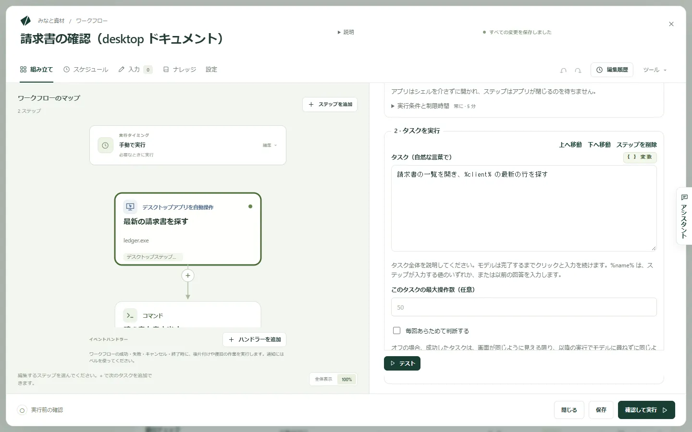Click the command step terminal icon
Screen dimensions: 692x432
coord(130,315)
